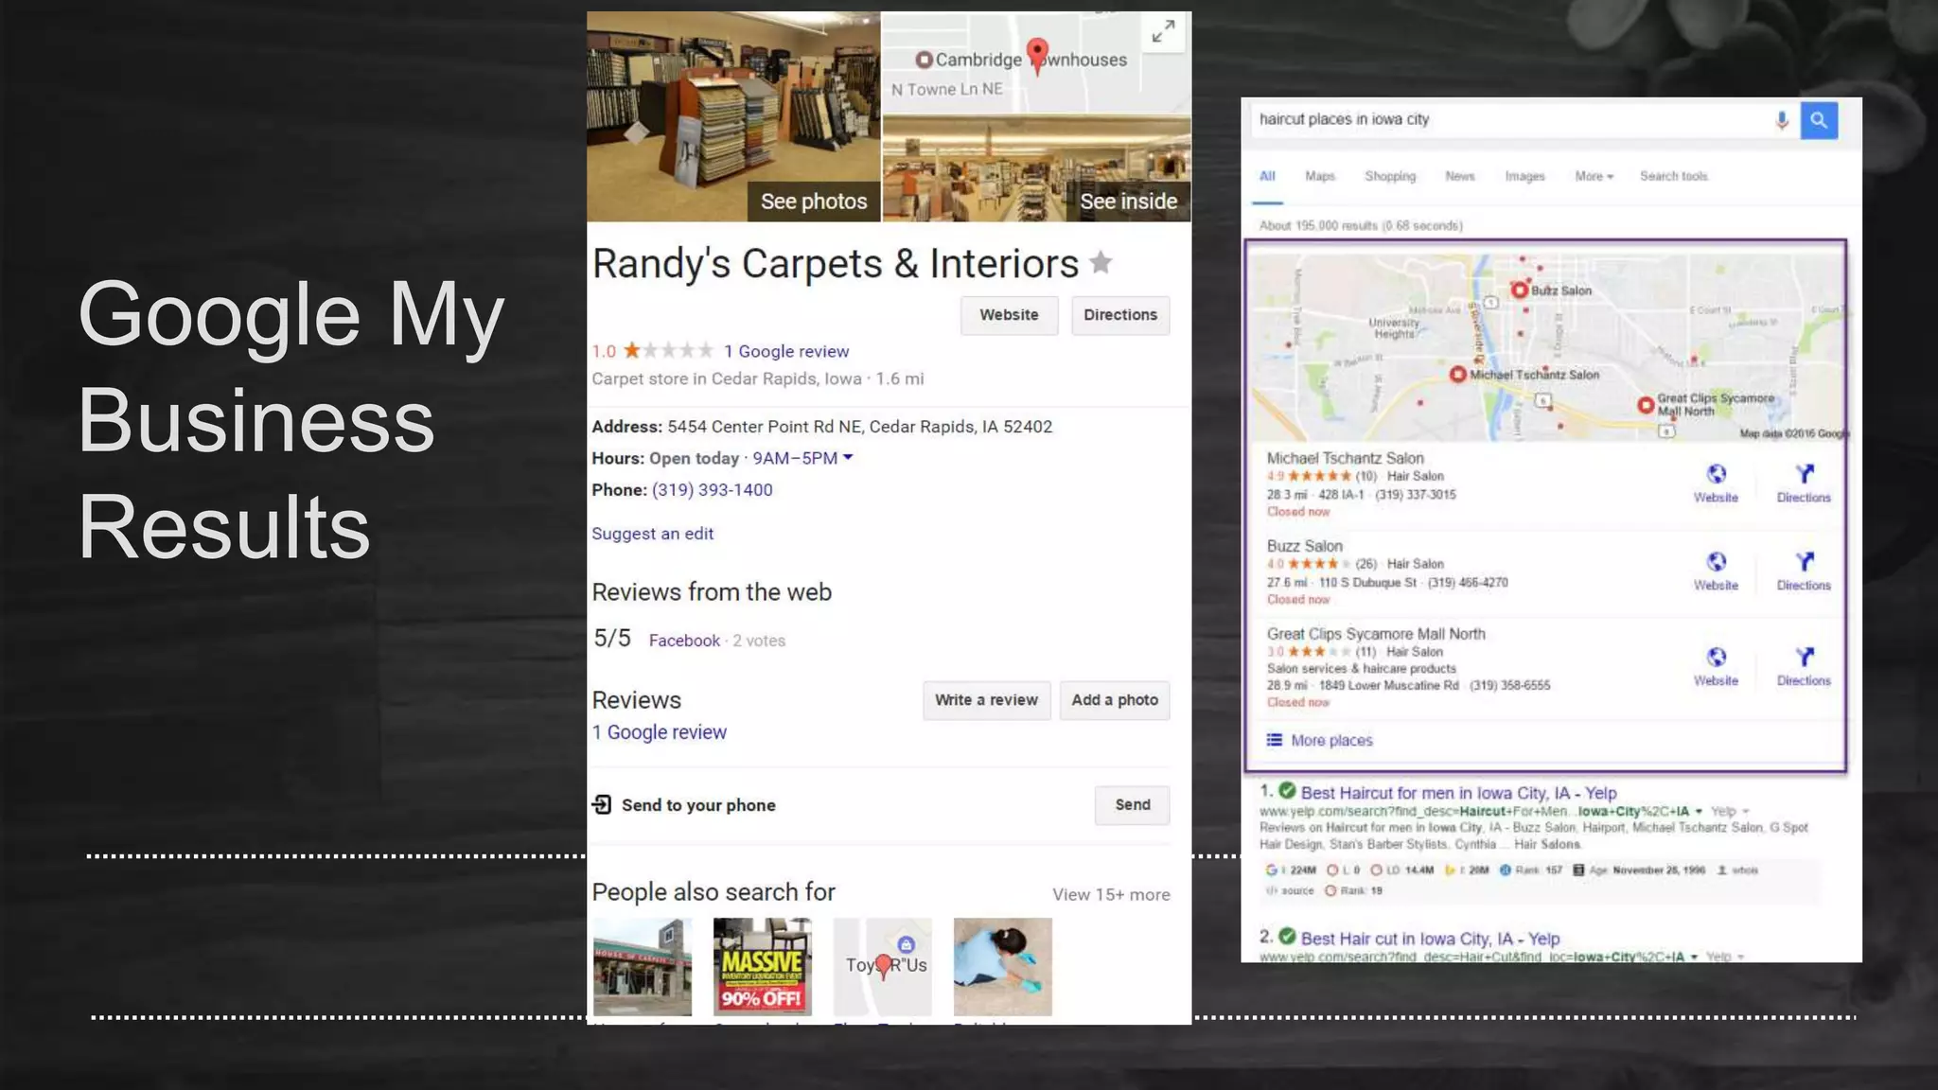The width and height of the screenshot is (1938, 1090).
Task: Open 1 Google review link under Reviews
Action: 659,732
